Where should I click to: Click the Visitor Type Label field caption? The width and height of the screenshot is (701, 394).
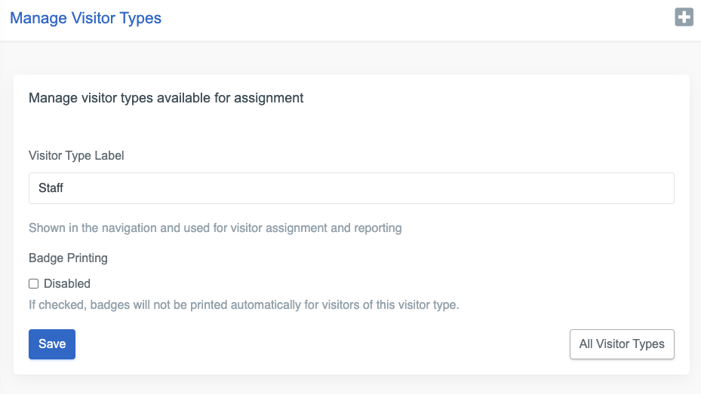pyautogui.click(x=76, y=156)
